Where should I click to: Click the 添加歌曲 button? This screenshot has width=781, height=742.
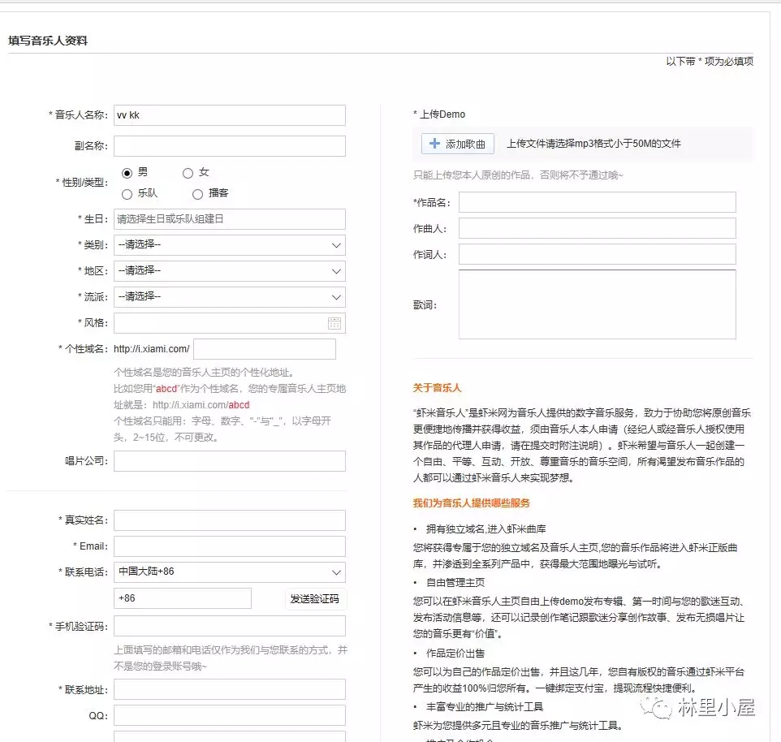point(458,144)
